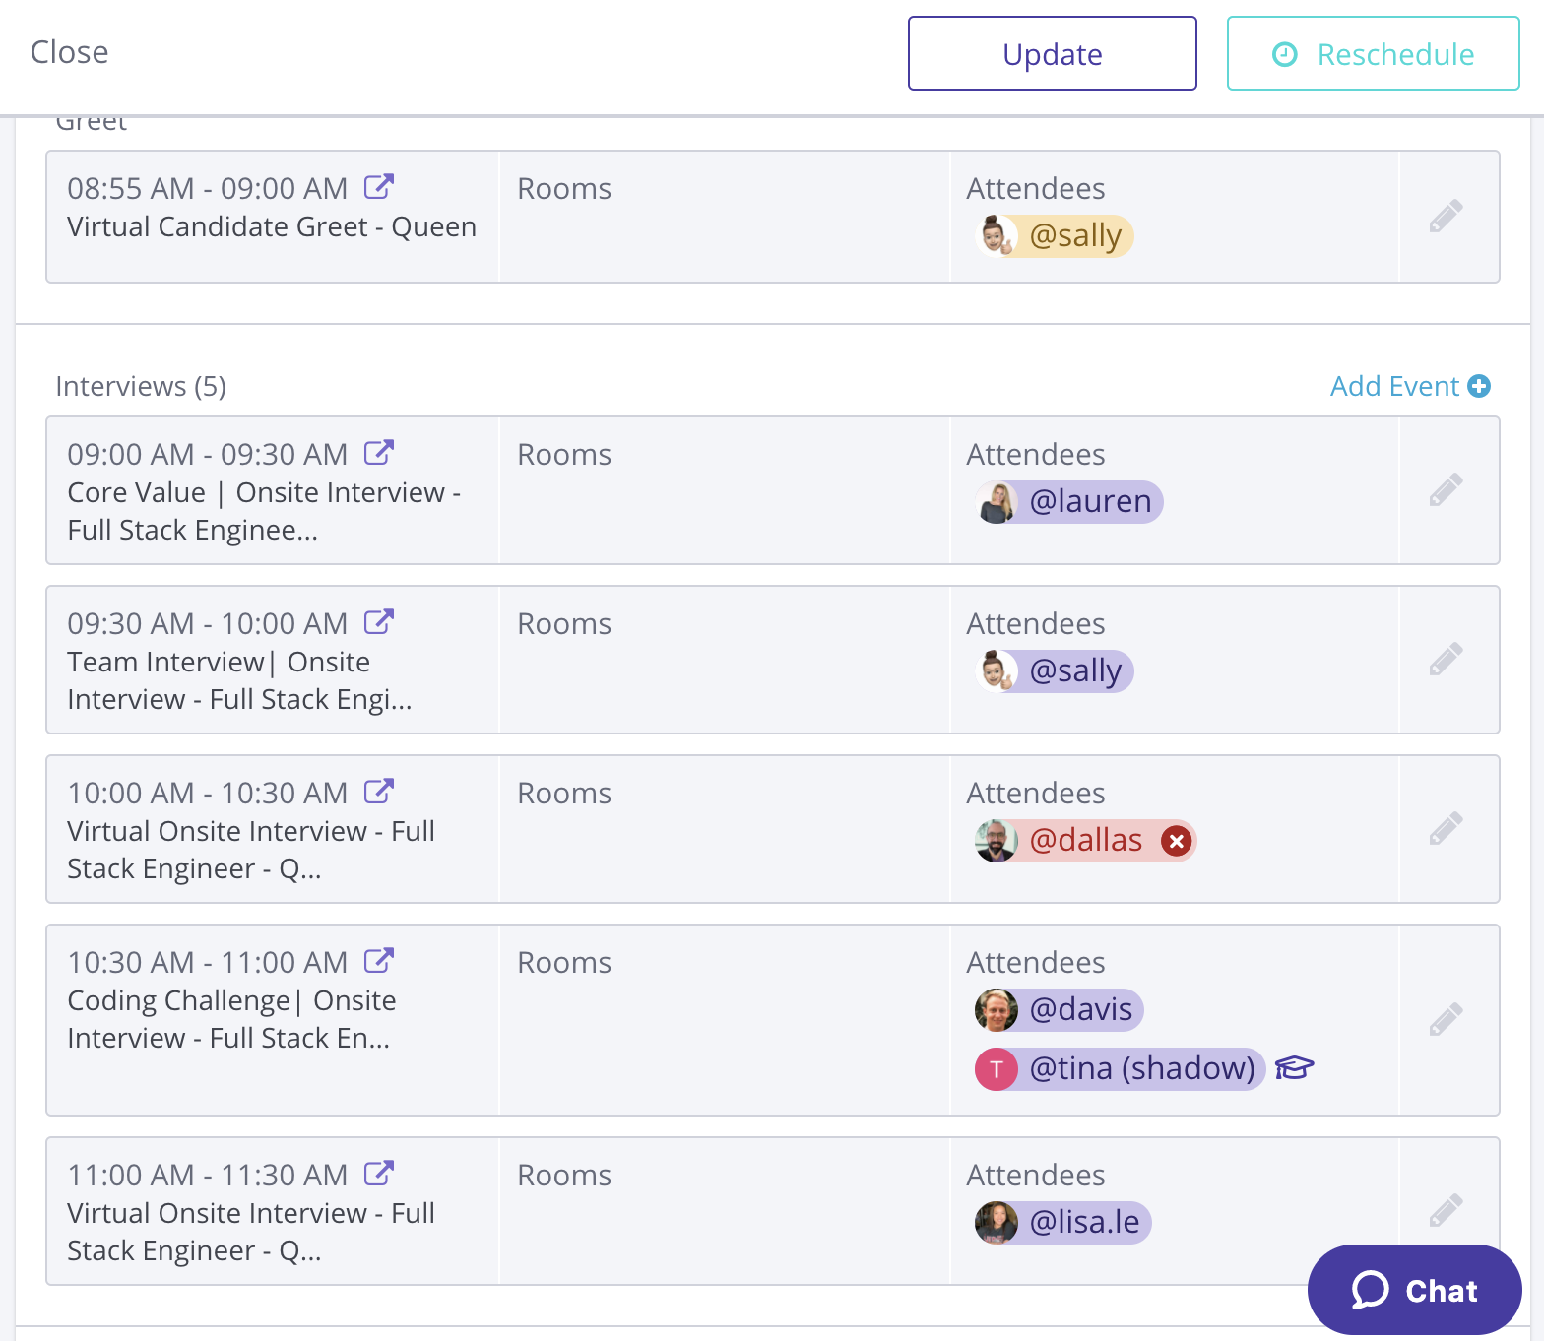The image size is (1544, 1341).
Task: Open external link for 08:55 AM greet event
Action: pyautogui.click(x=379, y=186)
